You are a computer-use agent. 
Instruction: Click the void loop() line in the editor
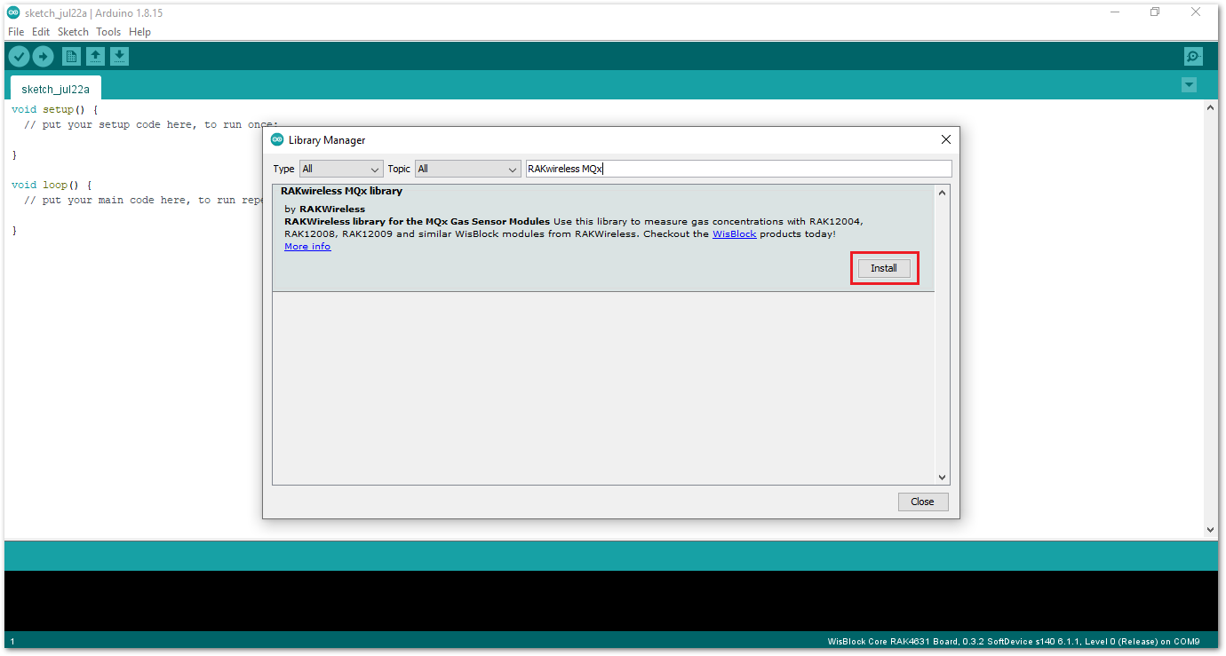click(x=52, y=186)
